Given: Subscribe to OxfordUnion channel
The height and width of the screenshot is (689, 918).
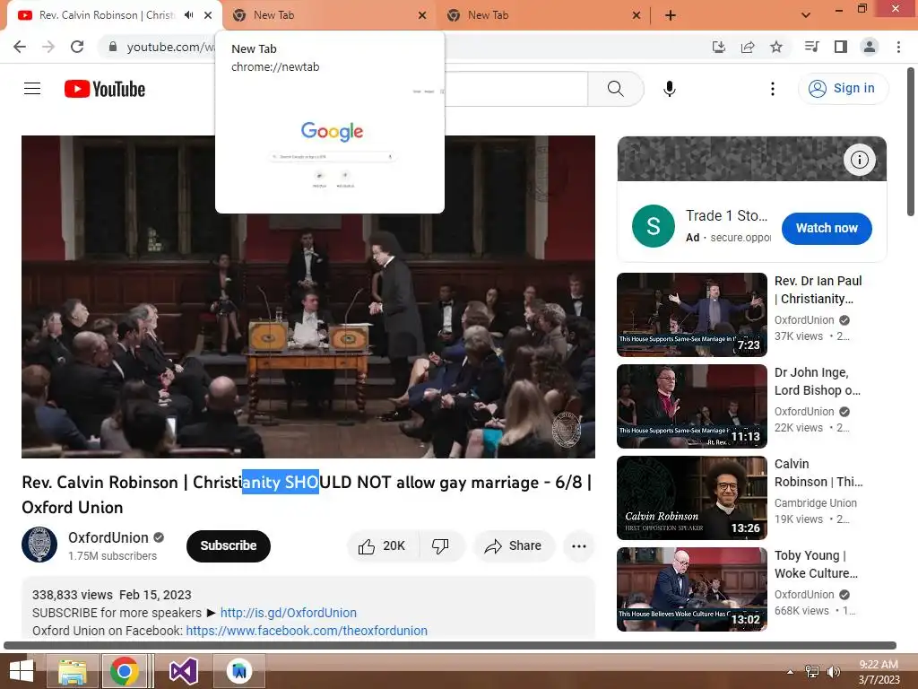Looking at the screenshot, I should pyautogui.click(x=229, y=545).
